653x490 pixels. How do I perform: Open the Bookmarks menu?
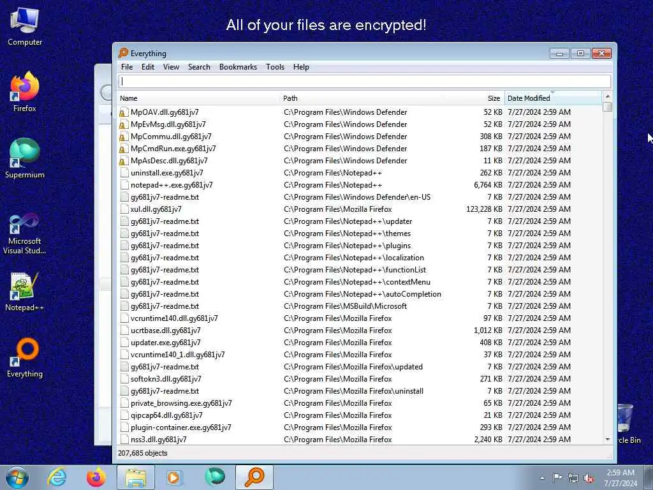tap(238, 67)
